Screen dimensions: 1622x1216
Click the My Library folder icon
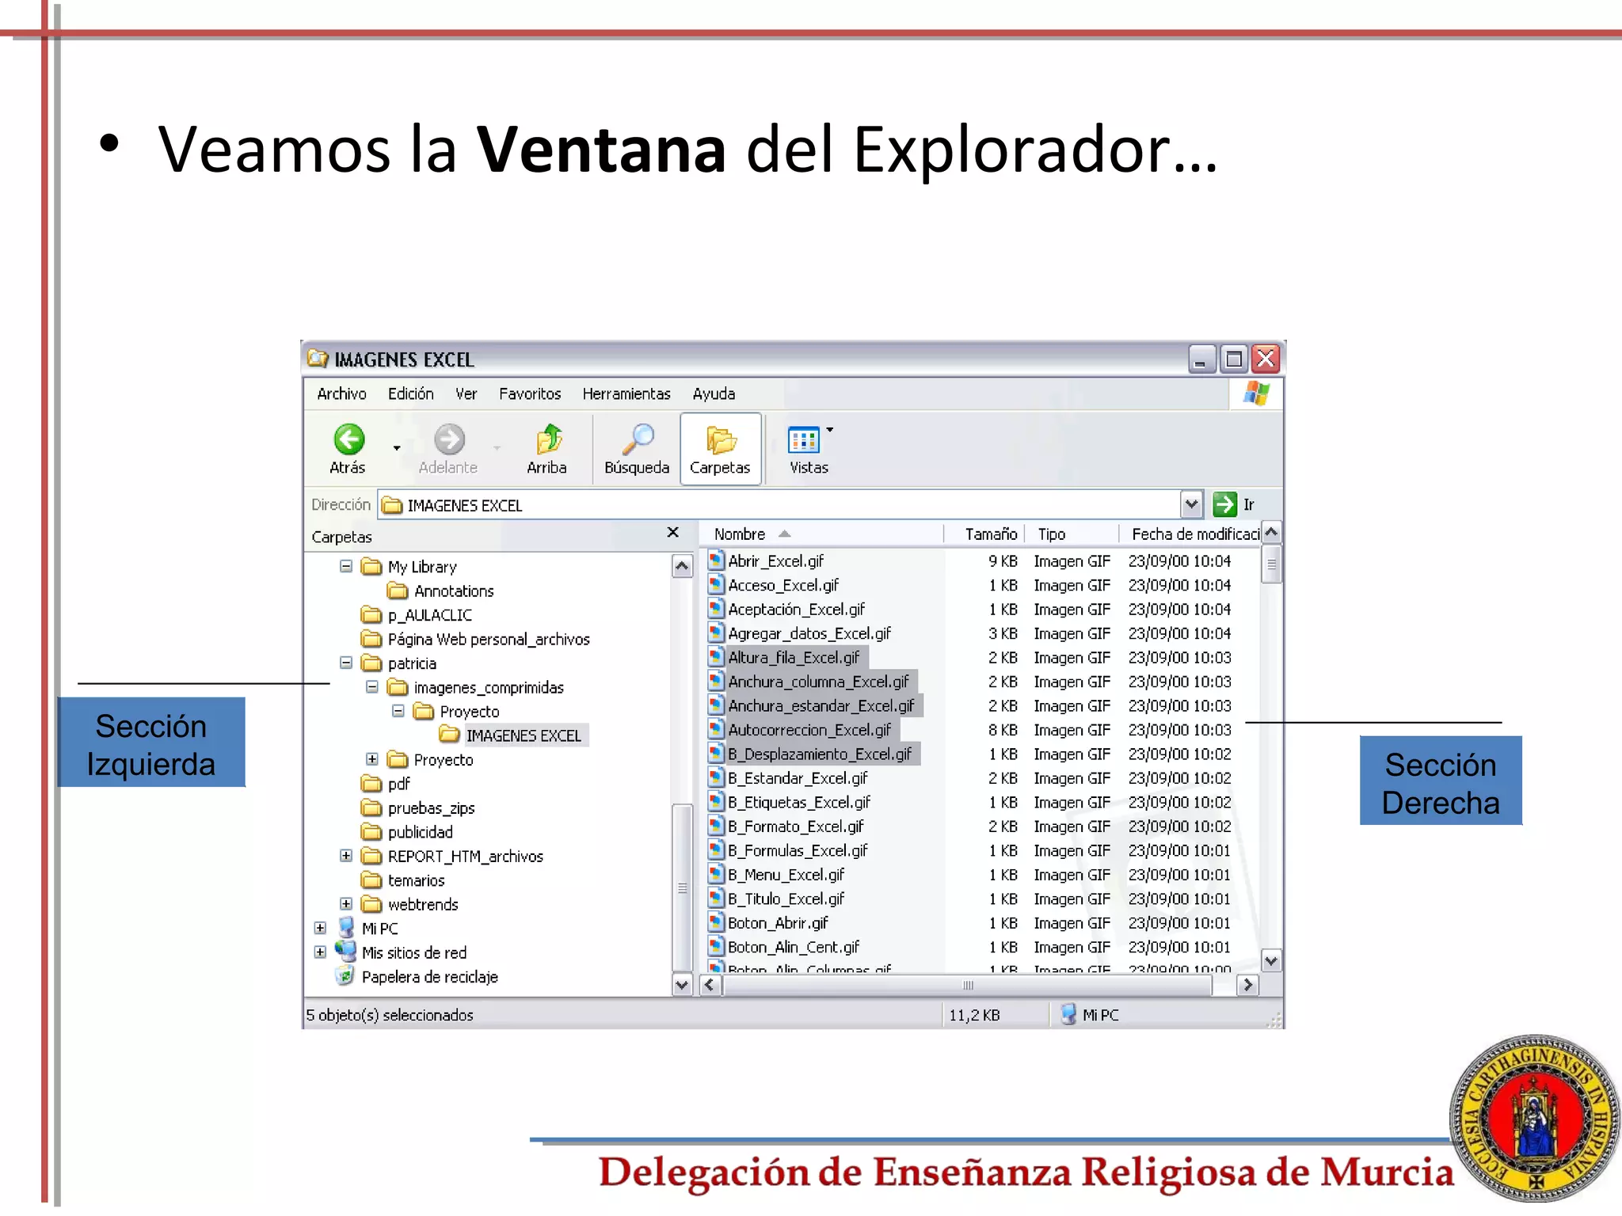pyautogui.click(x=371, y=567)
